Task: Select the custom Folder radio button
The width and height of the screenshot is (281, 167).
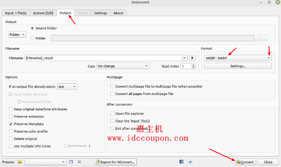Action: coord(33,38)
